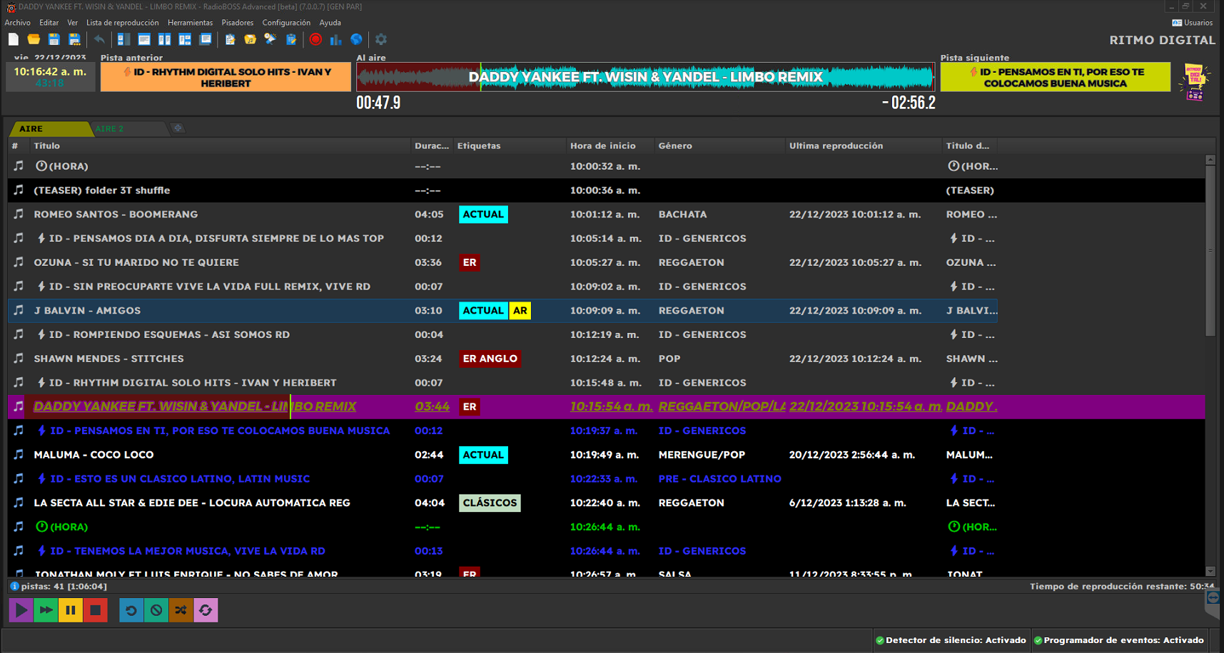Screen dimensions: 1224x653
Task: Toggle shuffle playback mode button
Action: (x=181, y=610)
